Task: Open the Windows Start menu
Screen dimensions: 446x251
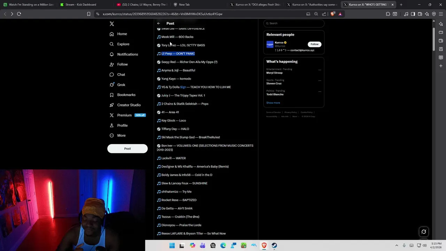Action: (172, 245)
